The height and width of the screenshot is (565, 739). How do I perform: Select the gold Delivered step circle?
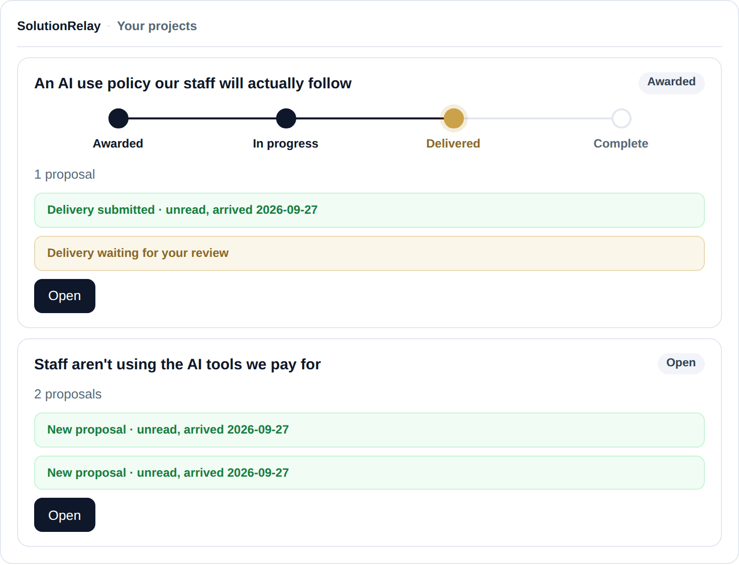tap(454, 118)
